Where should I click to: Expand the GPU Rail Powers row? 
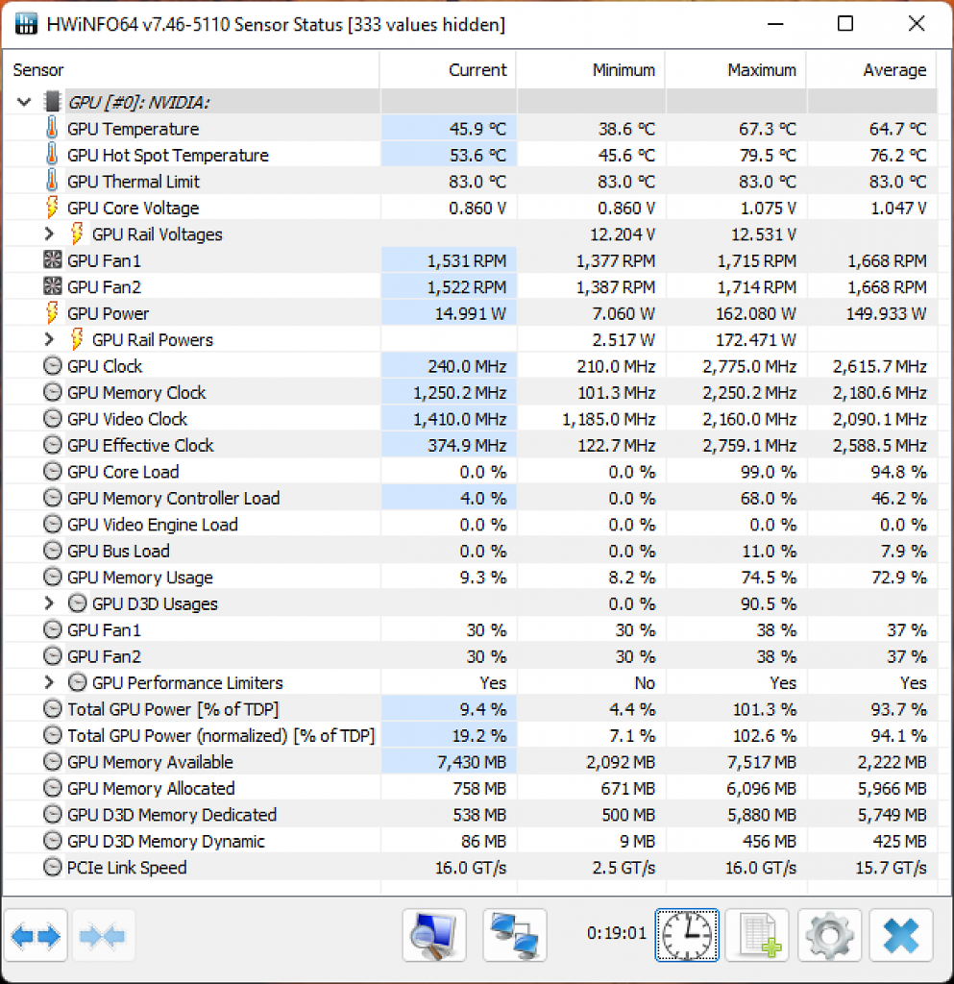tap(49, 339)
